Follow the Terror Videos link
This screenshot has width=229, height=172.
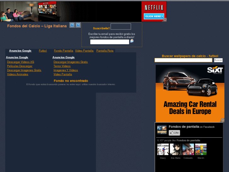click(x=62, y=66)
